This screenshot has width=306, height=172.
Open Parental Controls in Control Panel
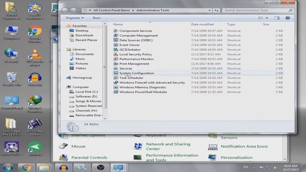tap(89, 157)
